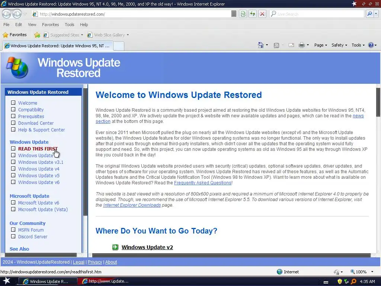
Task: Open the Download Center sidebar link
Action: (x=36, y=123)
